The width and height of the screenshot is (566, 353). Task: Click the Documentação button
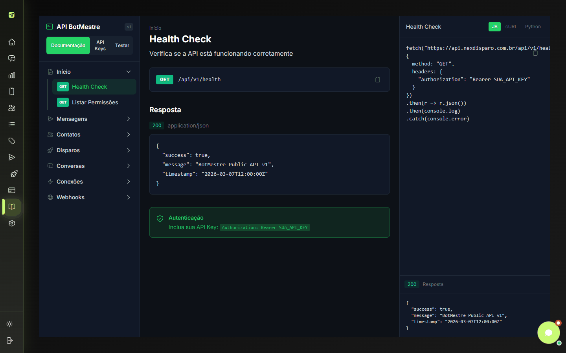pyautogui.click(x=68, y=45)
